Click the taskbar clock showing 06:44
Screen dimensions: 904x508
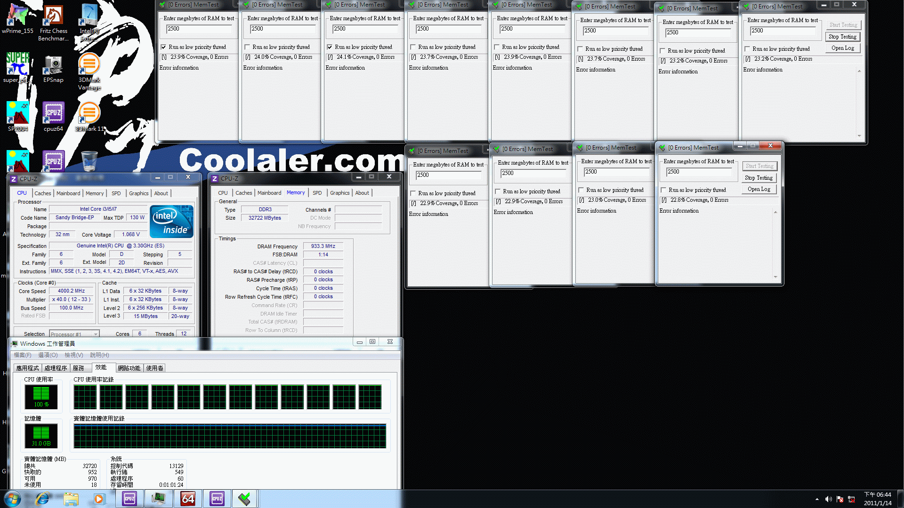[x=878, y=499]
